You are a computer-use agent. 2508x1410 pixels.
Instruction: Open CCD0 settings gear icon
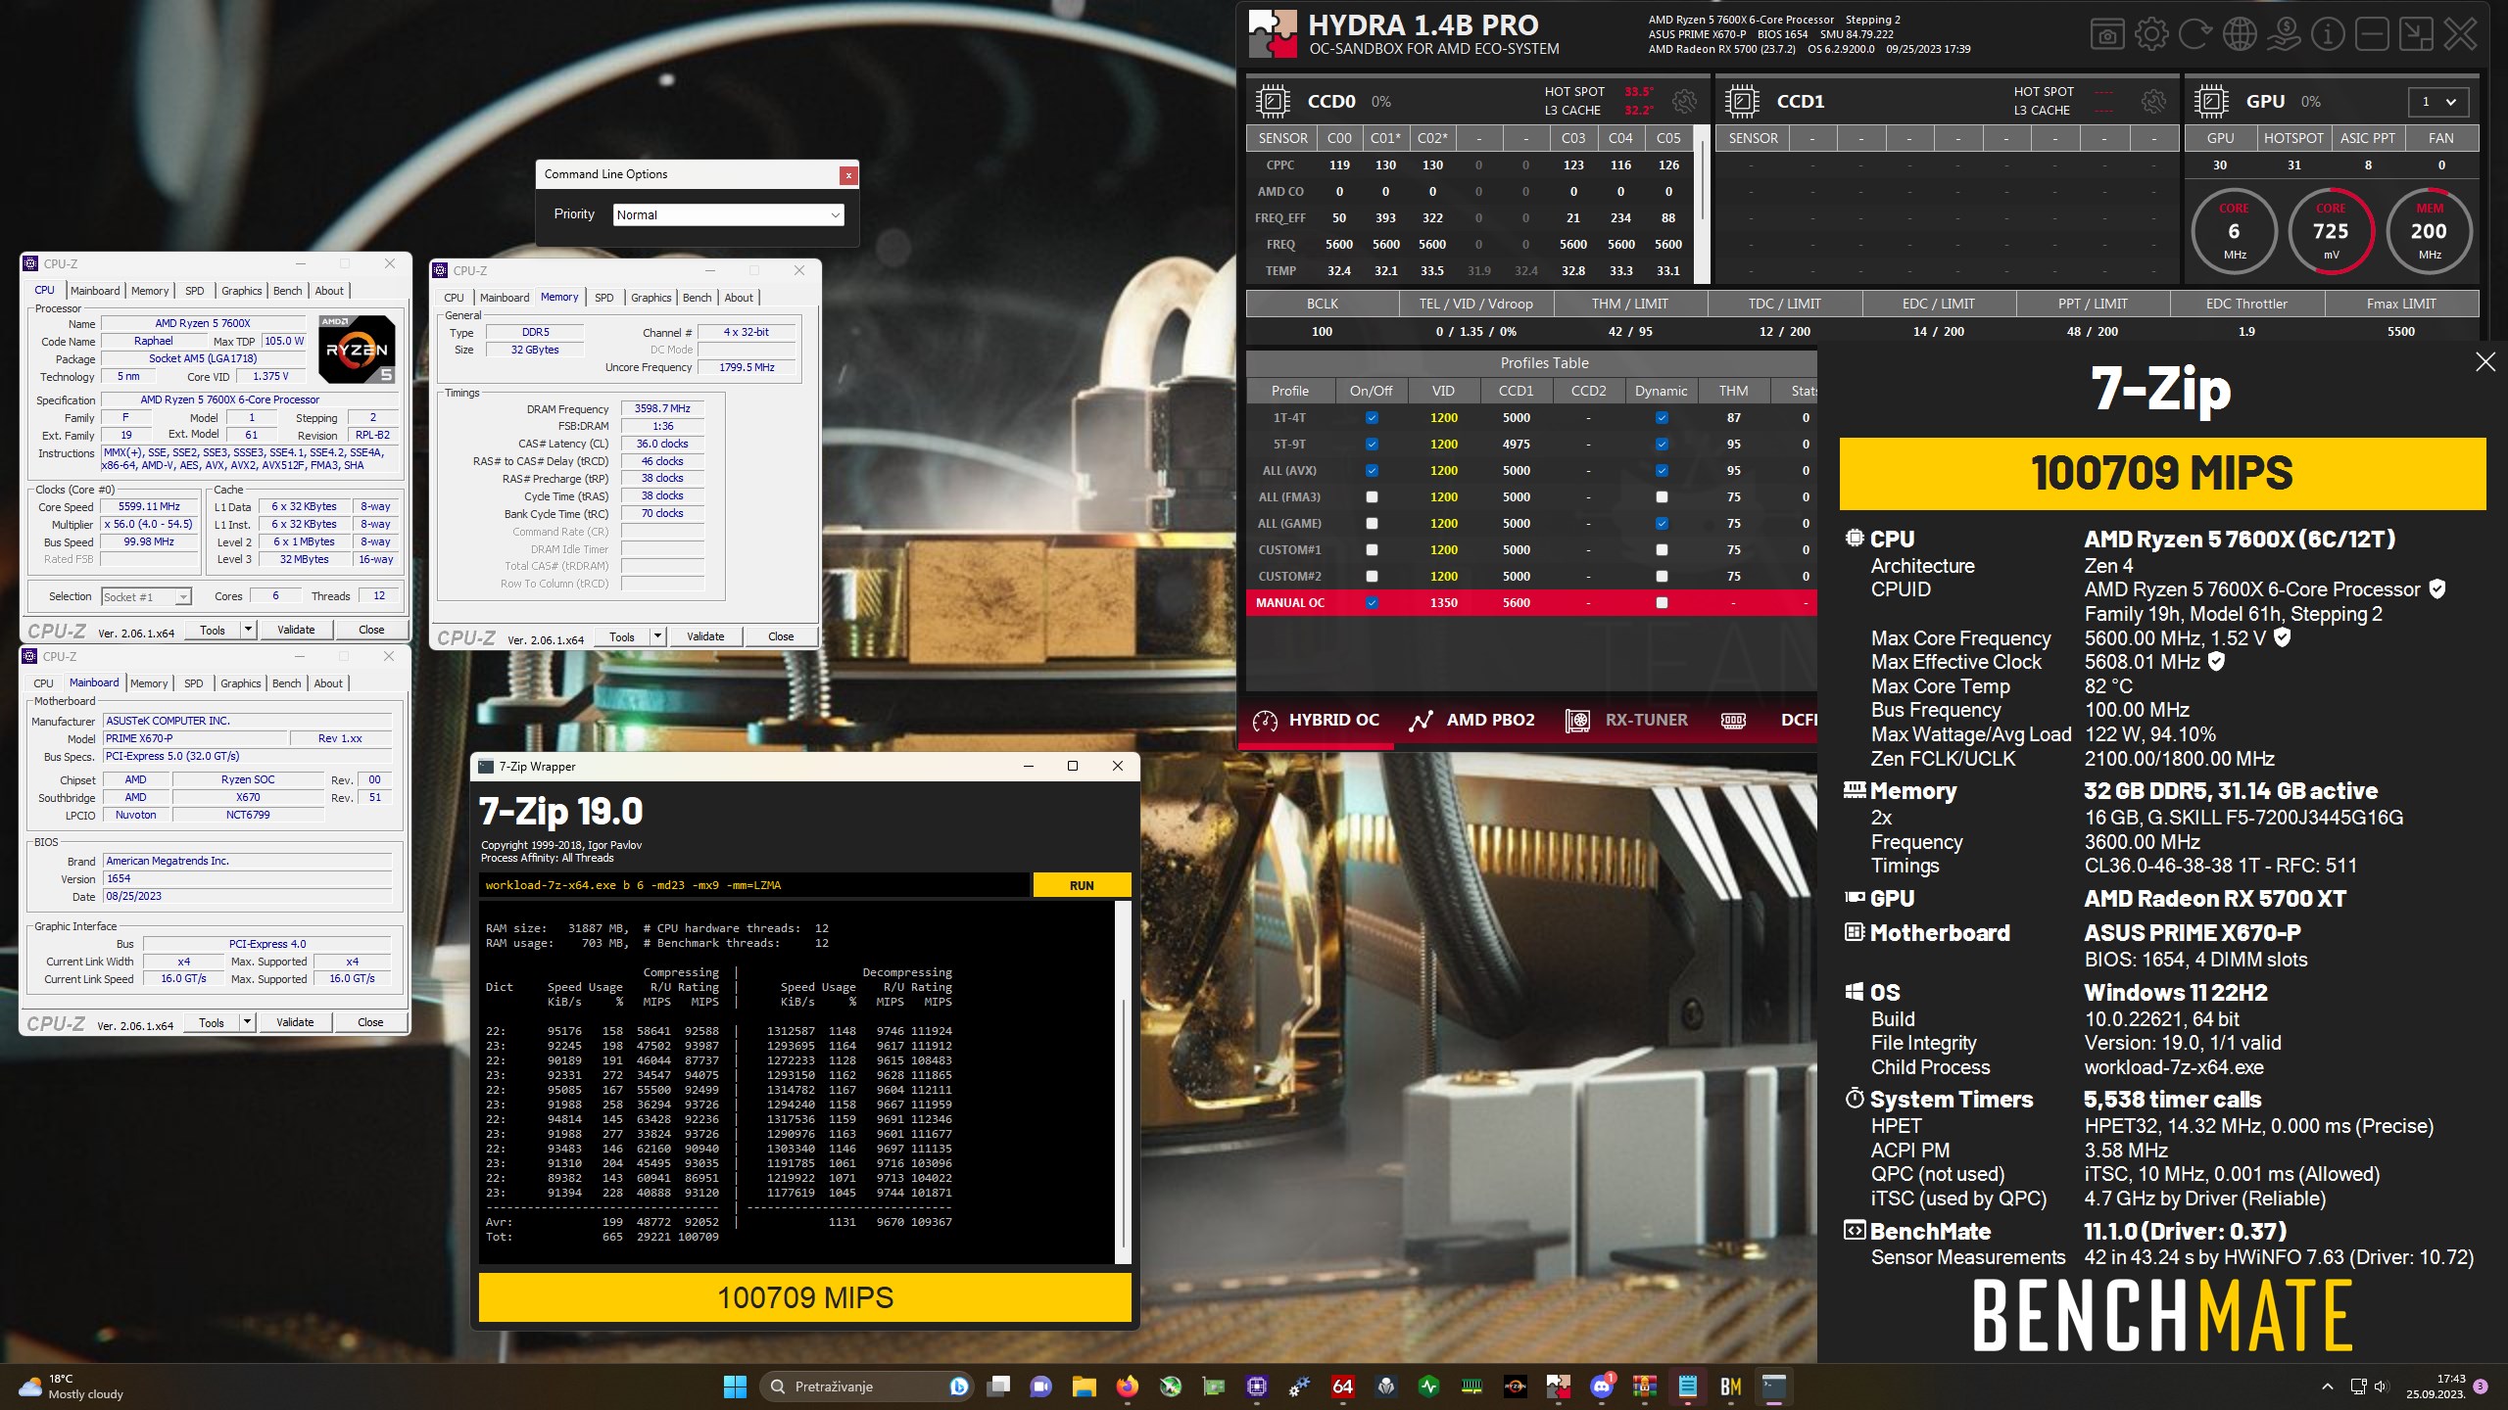(1685, 101)
